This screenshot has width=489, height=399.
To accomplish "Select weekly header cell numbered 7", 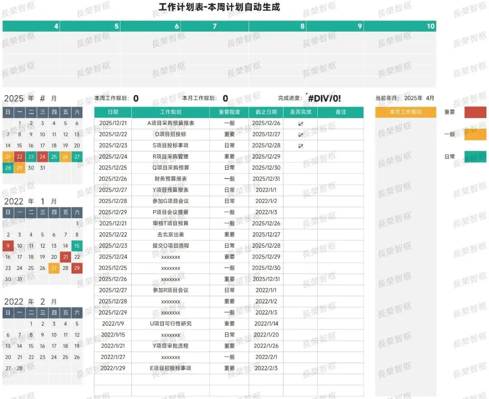I will click(215, 26).
